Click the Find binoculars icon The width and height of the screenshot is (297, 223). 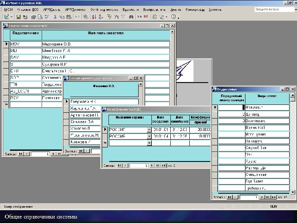coord(131,17)
